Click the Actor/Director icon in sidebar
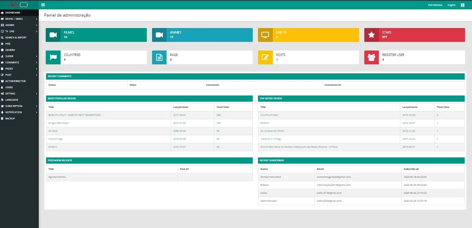Screen dimensions: 472x228 tap(2, 81)
